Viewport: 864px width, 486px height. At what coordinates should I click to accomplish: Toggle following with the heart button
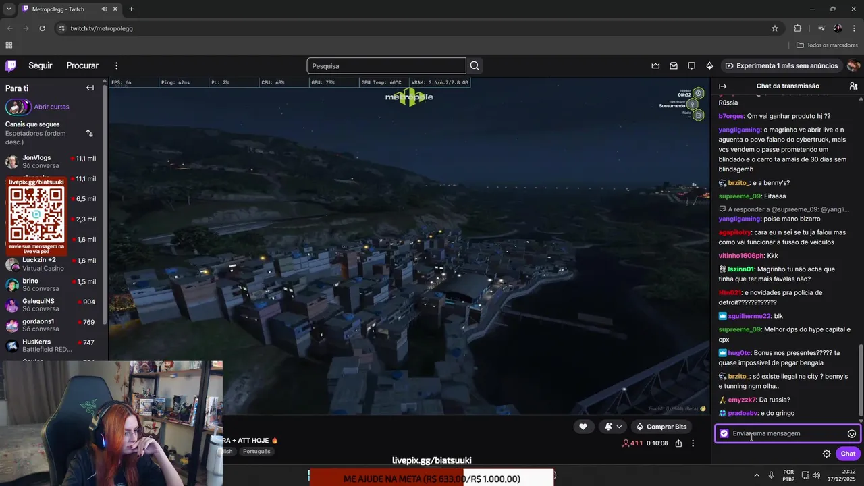pyautogui.click(x=583, y=427)
